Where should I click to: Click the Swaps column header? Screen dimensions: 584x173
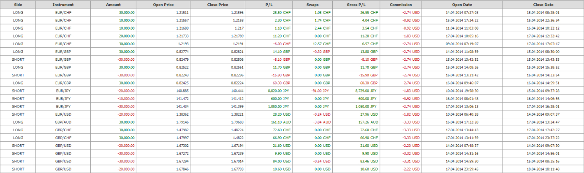coord(312,4)
